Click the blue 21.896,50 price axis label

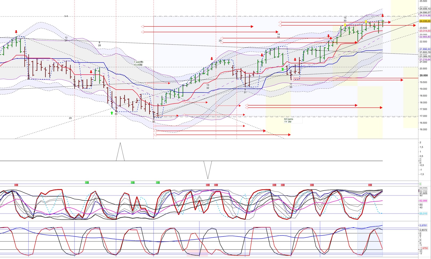425,49
